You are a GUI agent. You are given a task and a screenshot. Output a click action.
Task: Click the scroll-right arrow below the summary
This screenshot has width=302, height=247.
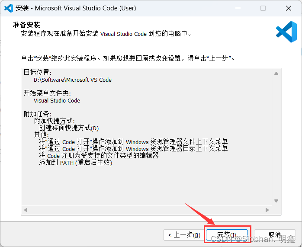pos(267,210)
